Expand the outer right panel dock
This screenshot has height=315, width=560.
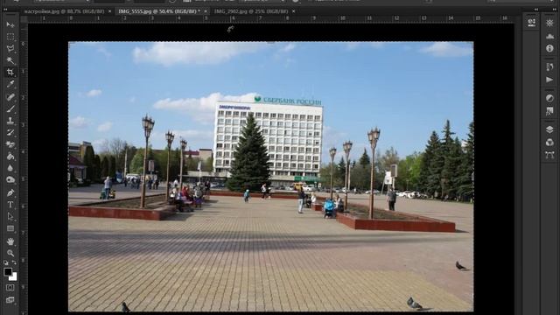click(555, 10)
